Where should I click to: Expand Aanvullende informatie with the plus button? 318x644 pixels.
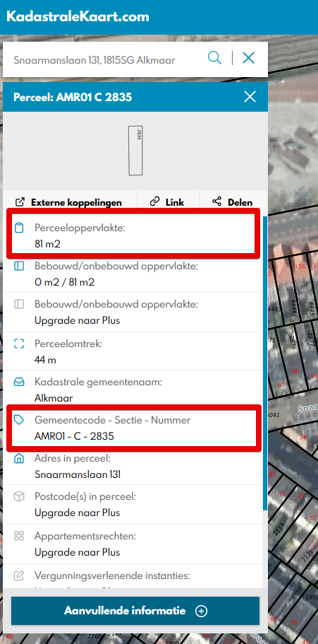click(201, 611)
